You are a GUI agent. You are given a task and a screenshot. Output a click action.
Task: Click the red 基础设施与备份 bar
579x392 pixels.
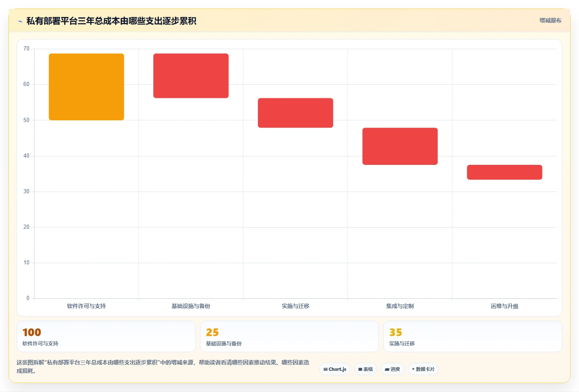coord(191,76)
